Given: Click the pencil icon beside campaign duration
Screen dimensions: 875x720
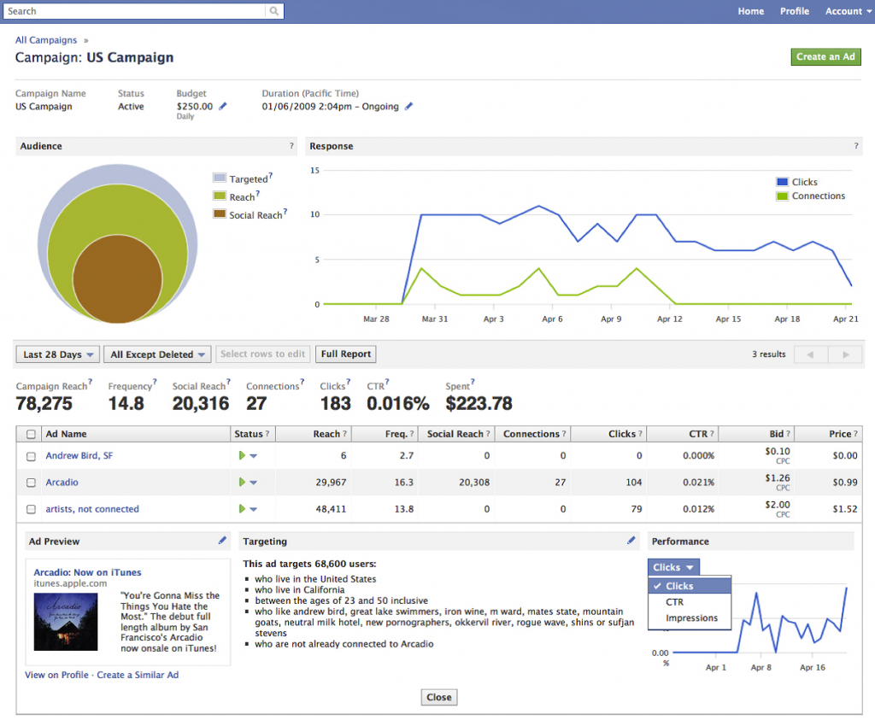Looking at the screenshot, I should click(x=408, y=107).
